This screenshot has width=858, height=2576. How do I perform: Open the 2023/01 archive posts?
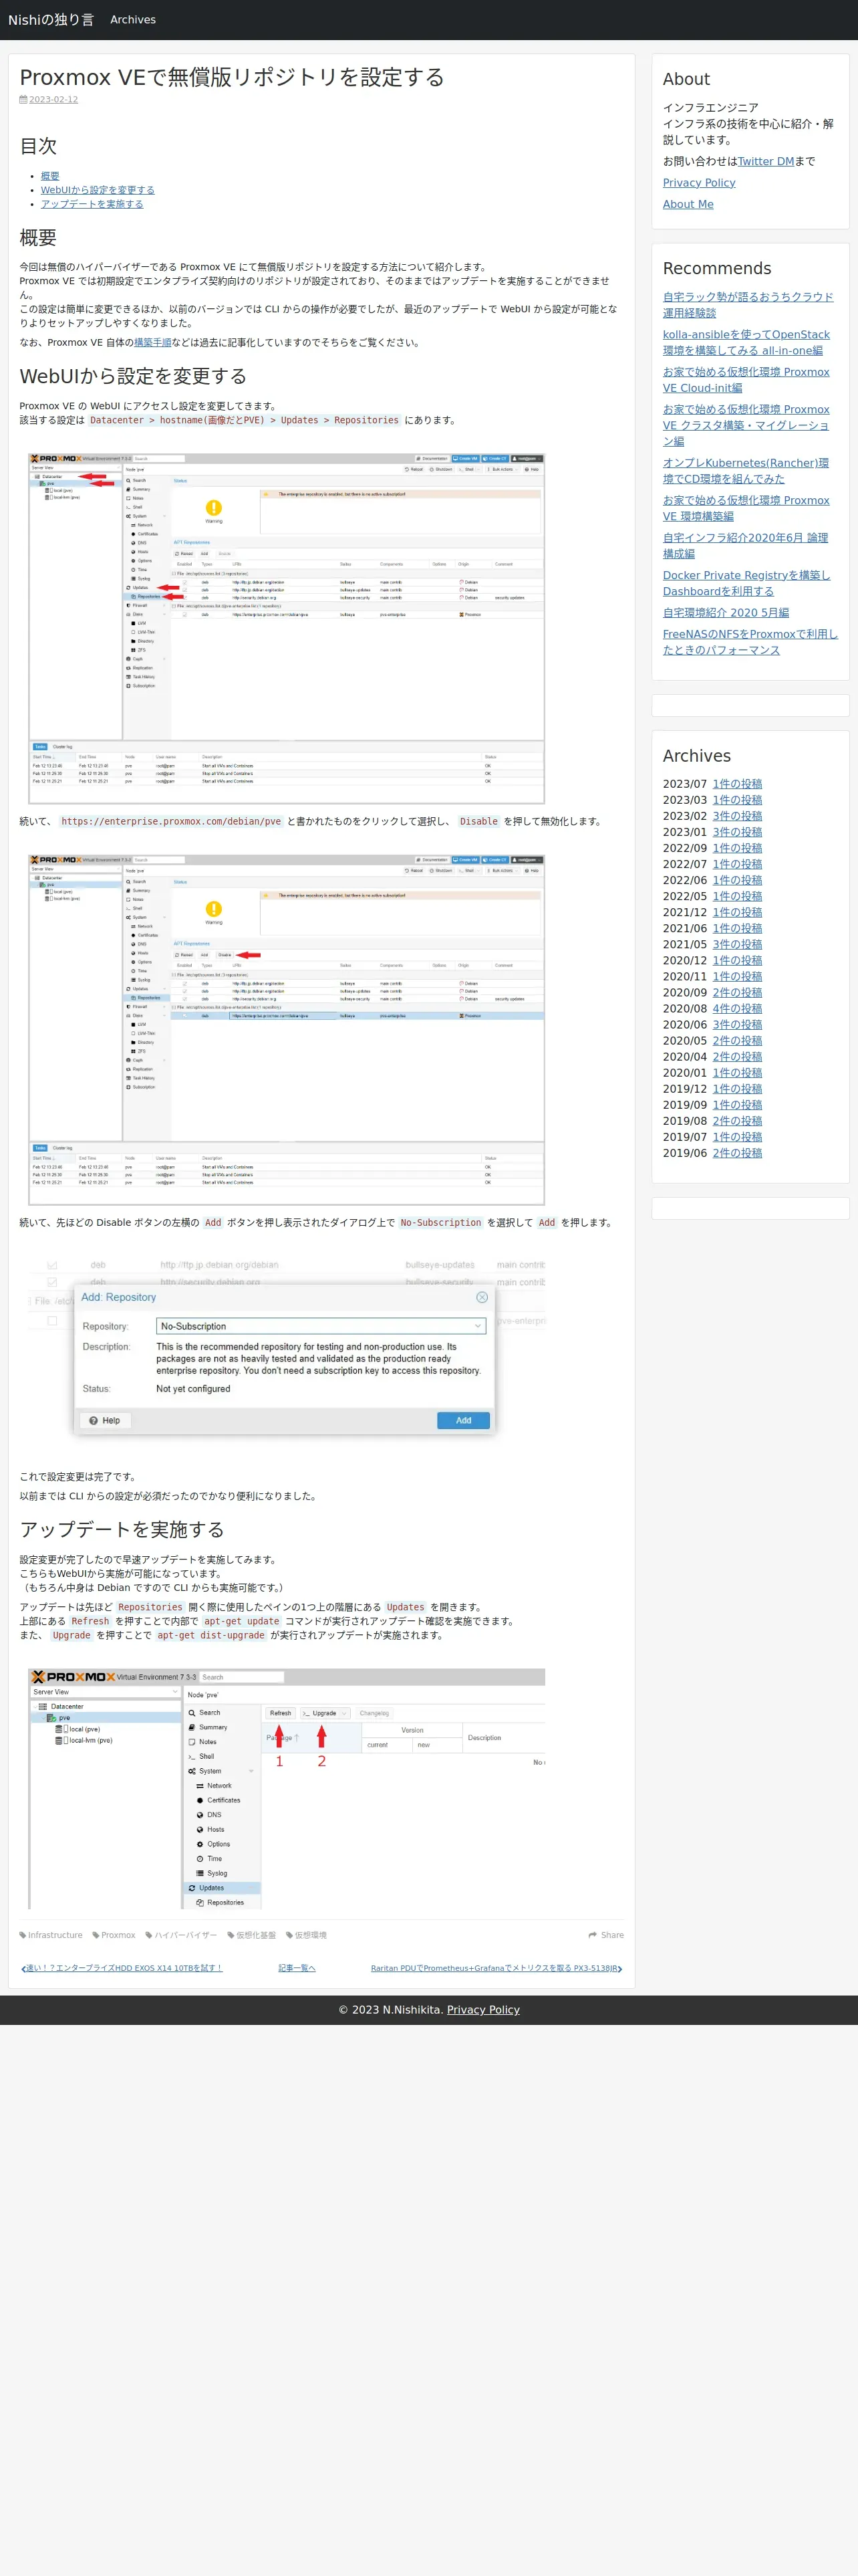[737, 832]
